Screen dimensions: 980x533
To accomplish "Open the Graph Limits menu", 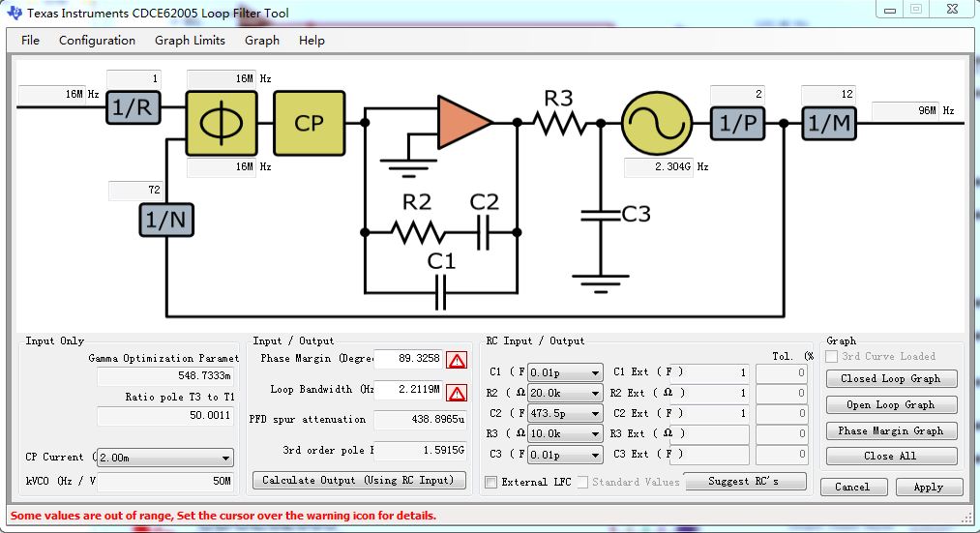I will [x=190, y=40].
